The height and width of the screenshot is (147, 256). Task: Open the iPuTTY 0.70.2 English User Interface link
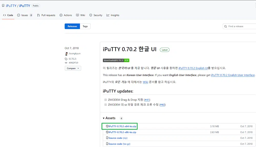click(x=233, y=75)
